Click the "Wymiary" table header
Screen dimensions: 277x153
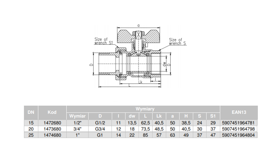click(145, 109)
